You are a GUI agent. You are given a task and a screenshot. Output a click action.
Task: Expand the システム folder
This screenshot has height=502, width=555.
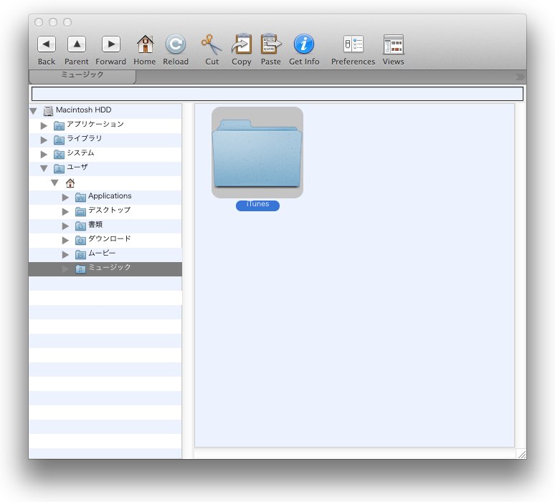[x=44, y=154]
